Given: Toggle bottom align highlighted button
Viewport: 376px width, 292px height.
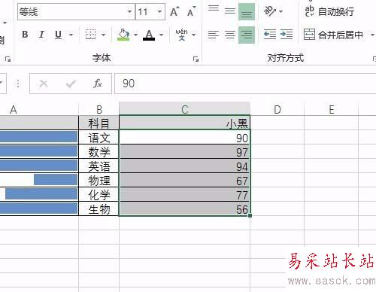Looking at the screenshot, I should click(247, 11).
